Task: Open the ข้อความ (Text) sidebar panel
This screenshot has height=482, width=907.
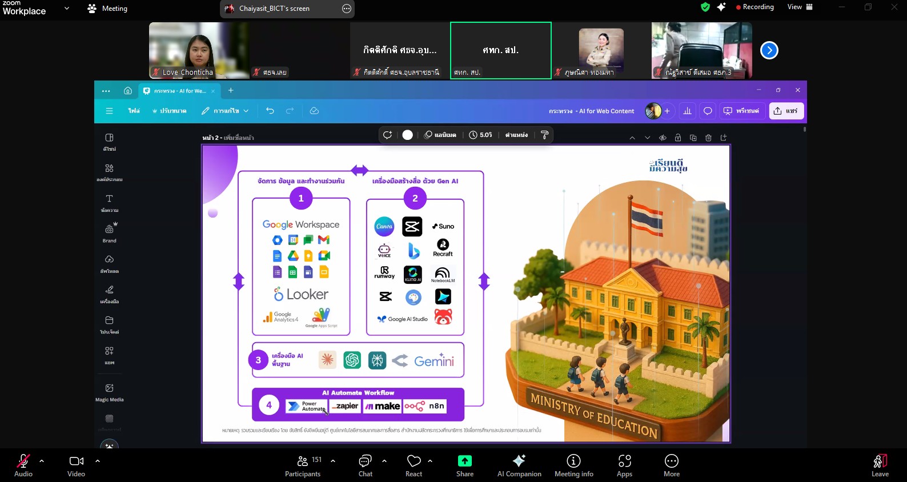Action: (109, 203)
